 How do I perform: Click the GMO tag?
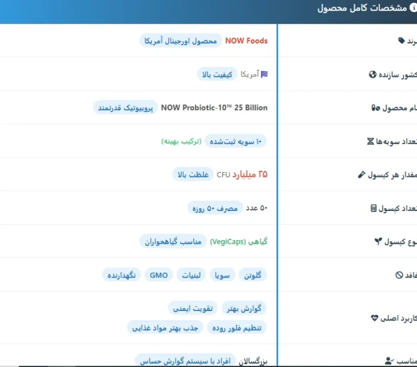click(x=159, y=275)
